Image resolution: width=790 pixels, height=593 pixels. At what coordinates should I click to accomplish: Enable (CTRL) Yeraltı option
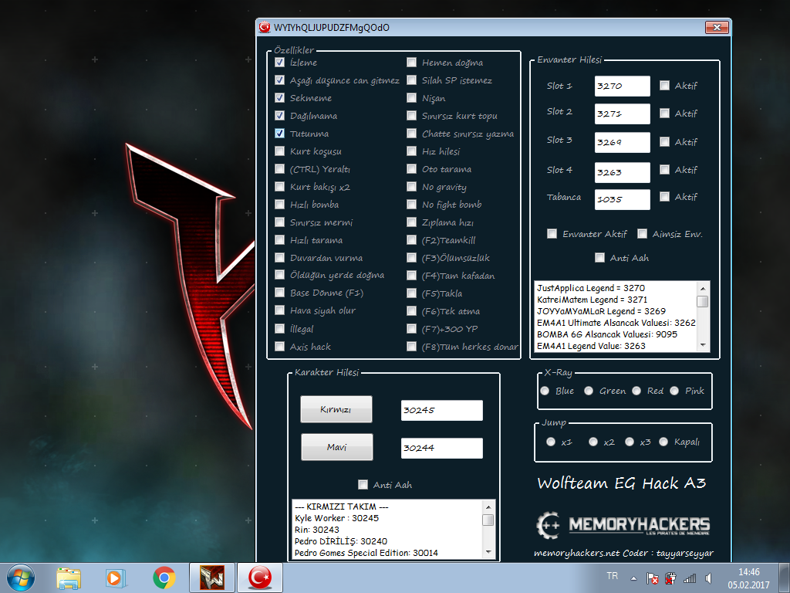click(x=279, y=169)
